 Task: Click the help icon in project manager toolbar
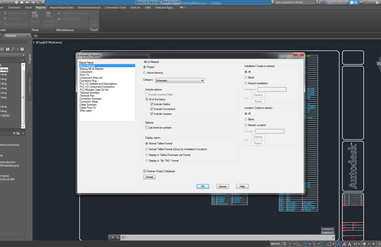coord(22,49)
